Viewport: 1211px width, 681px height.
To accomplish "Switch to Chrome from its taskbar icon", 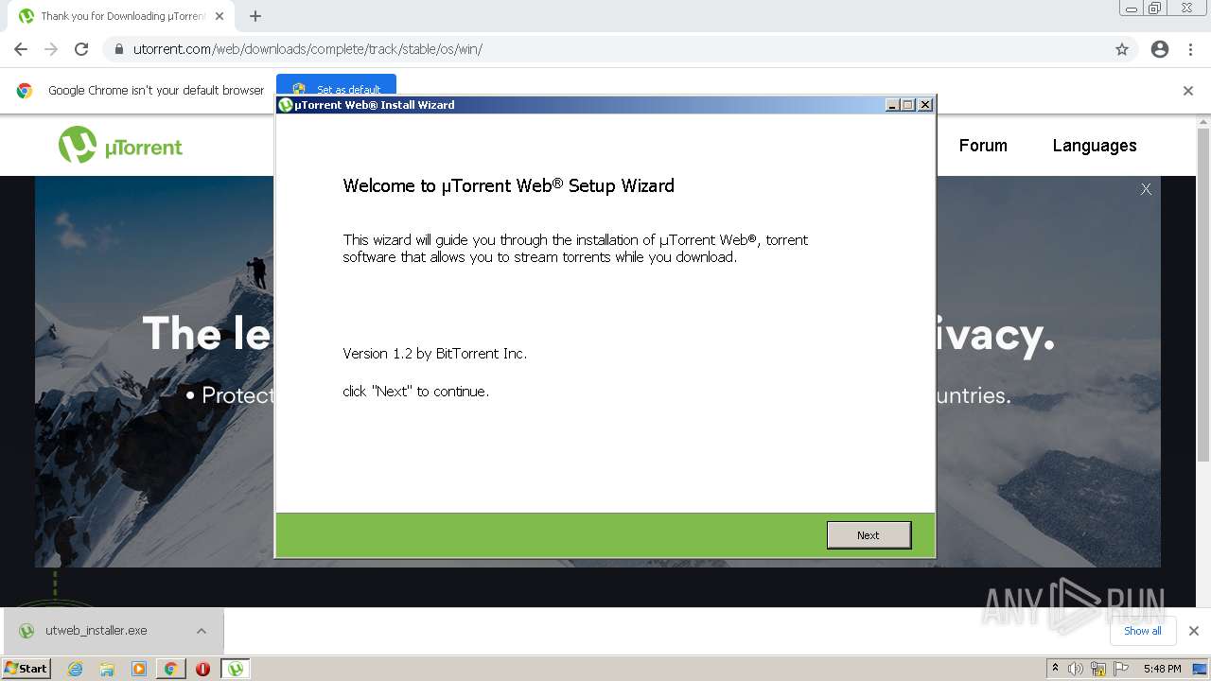I will 170,669.
